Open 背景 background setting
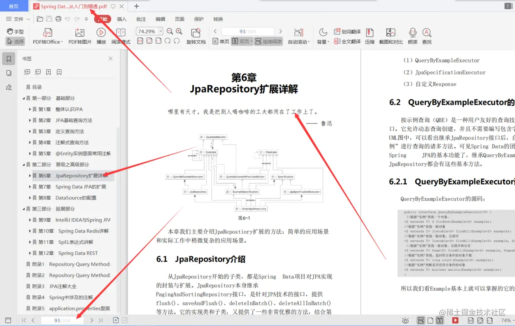Image resolution: width=515 pixels, height=326 pixels. point(323,36)
